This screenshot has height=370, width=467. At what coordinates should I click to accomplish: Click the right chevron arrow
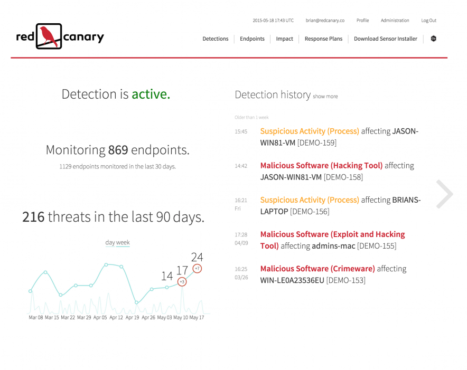pos(444,194)
